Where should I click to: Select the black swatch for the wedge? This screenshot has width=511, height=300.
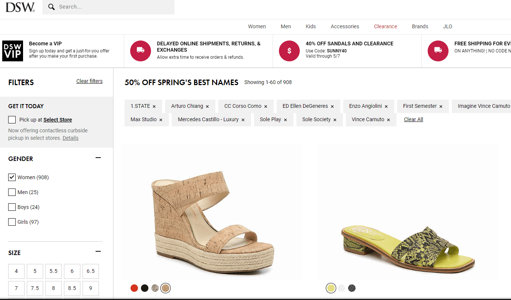click(x=145, y=288)
